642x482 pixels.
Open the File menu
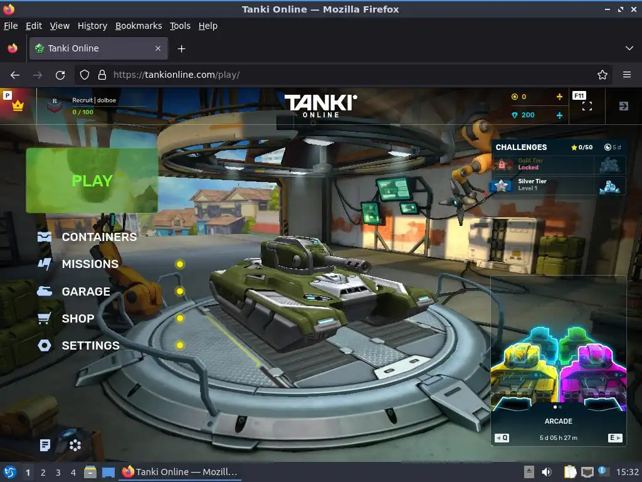[11, 26]
